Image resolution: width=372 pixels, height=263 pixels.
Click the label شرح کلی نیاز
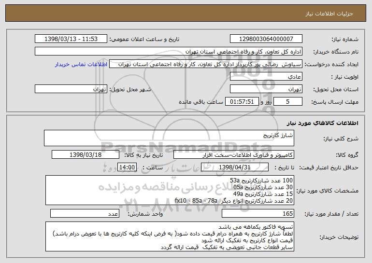[x=341, y=139]
